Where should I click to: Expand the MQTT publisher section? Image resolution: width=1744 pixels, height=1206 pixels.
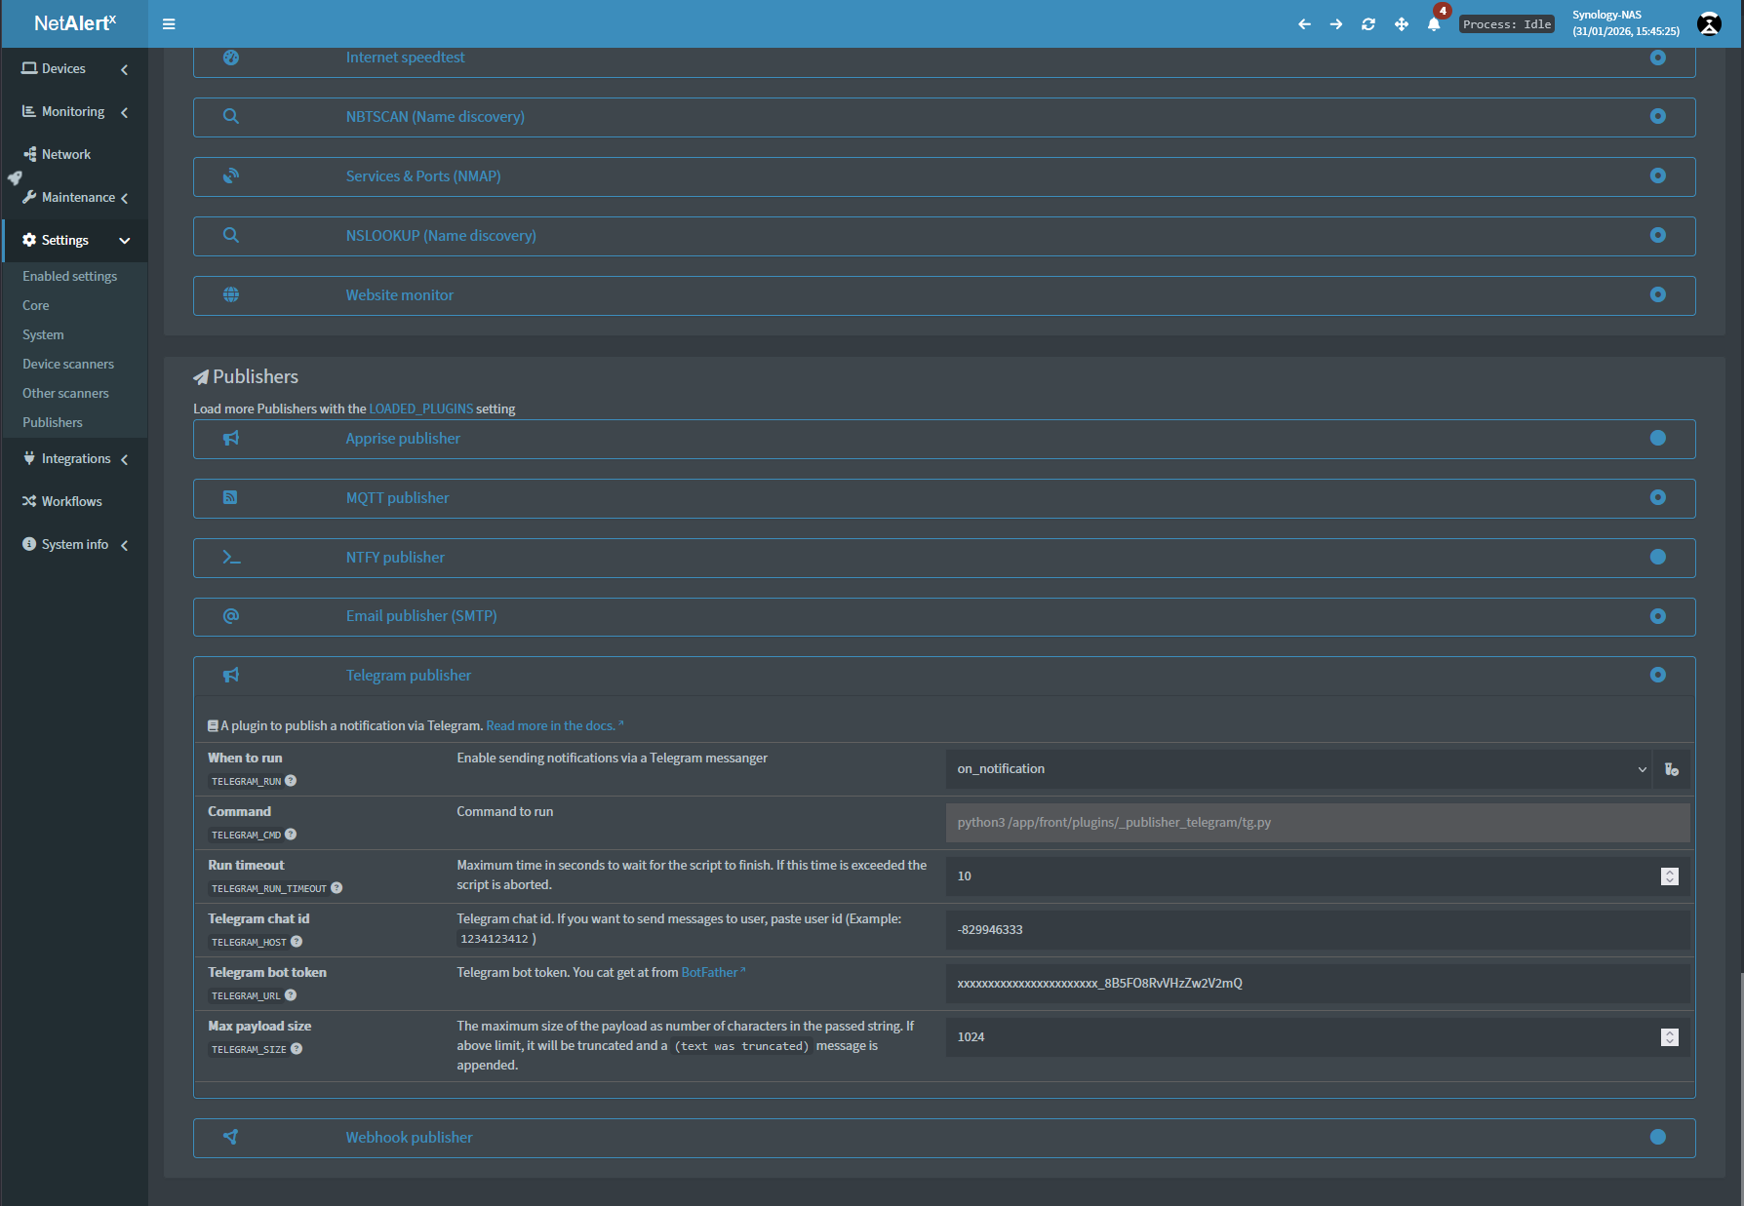point(397,498)
